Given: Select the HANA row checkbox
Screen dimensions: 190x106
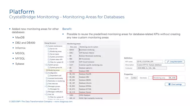Looking at the screenshot, I should point(68,95).
